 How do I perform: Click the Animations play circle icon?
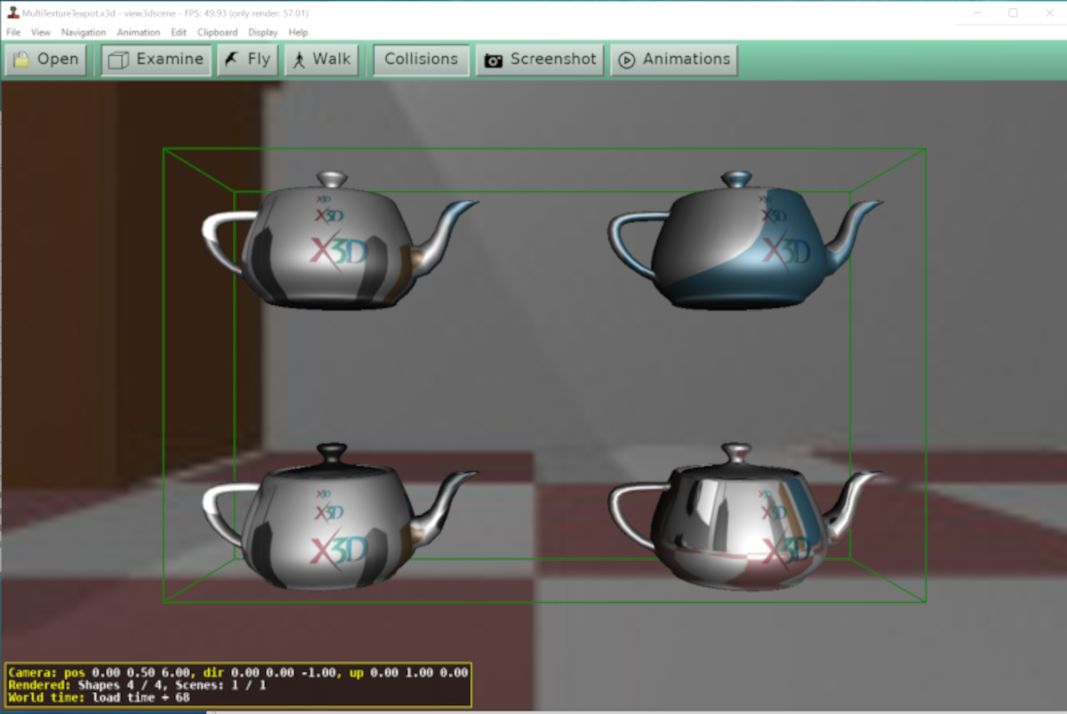click(627, 60)
